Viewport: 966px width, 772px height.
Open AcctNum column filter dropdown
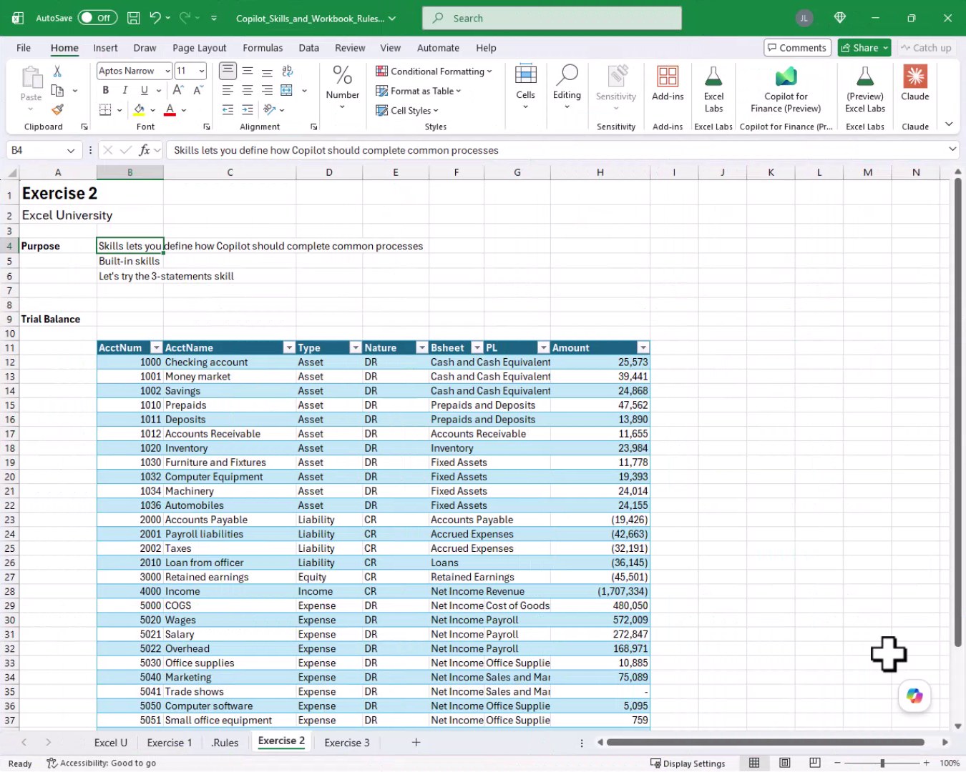[156, 347]
